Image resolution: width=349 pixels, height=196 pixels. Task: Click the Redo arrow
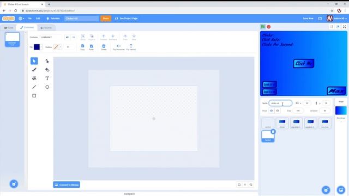click(74, 37)
